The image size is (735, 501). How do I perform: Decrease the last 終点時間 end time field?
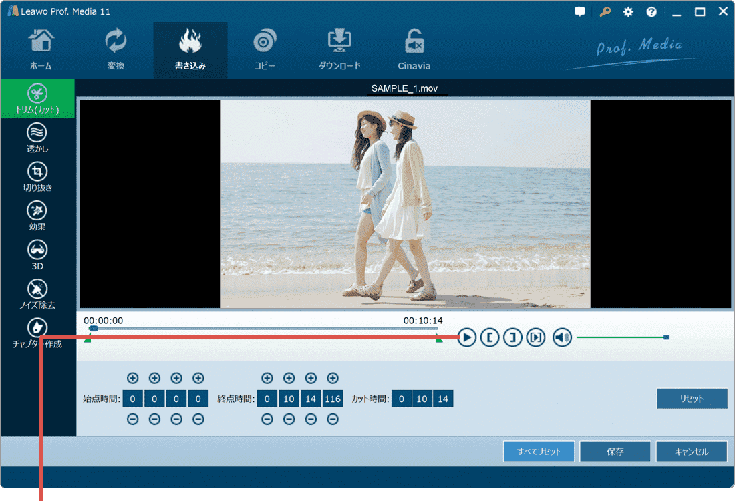coord(332,420)
